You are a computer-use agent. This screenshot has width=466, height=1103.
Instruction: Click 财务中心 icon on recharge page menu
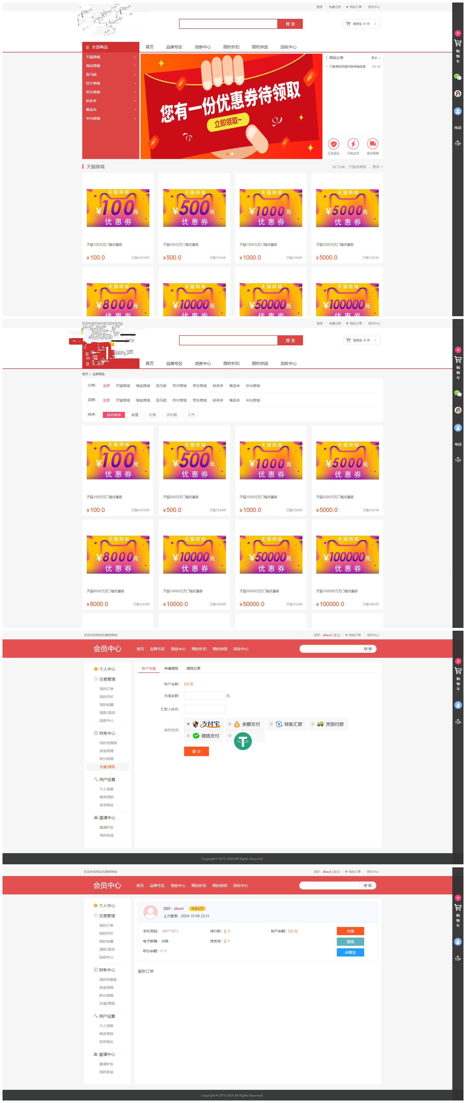[96, 733]
